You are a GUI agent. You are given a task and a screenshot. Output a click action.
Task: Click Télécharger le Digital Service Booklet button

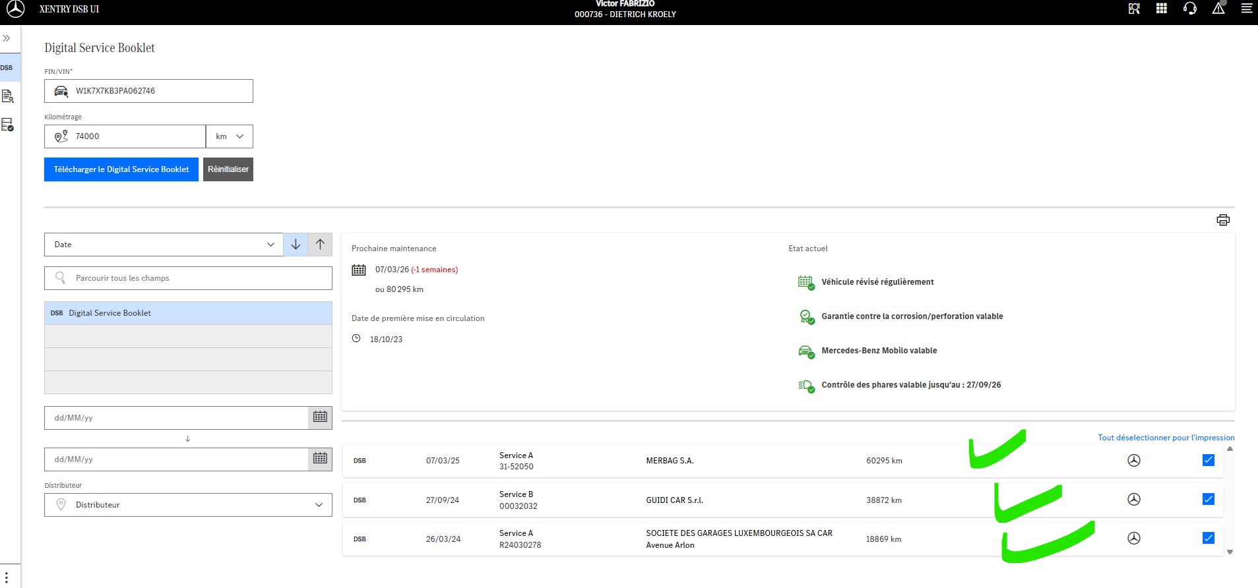tap(121, 169)
